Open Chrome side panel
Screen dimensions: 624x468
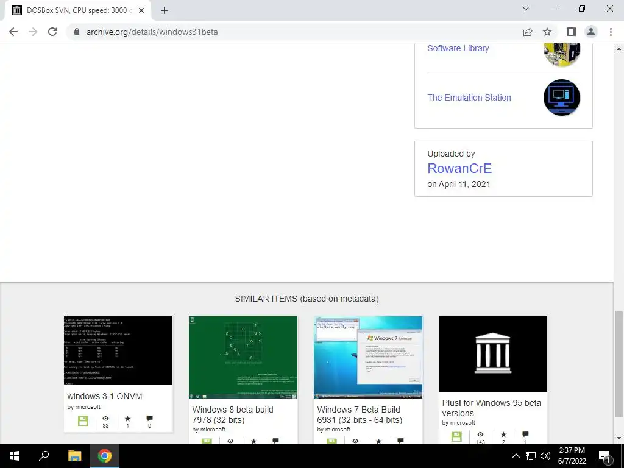pos(572,32)
